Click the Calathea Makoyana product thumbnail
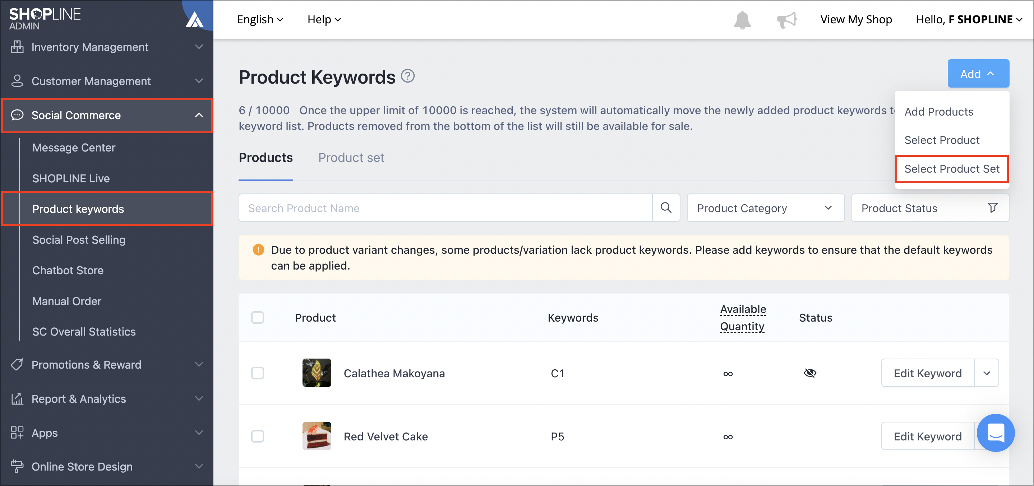1034x486 pixels. click(x=317, y=373)
